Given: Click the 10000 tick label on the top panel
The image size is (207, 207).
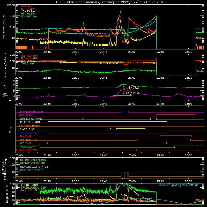Looking at the screenshot, I should click(x=11, y=5).
